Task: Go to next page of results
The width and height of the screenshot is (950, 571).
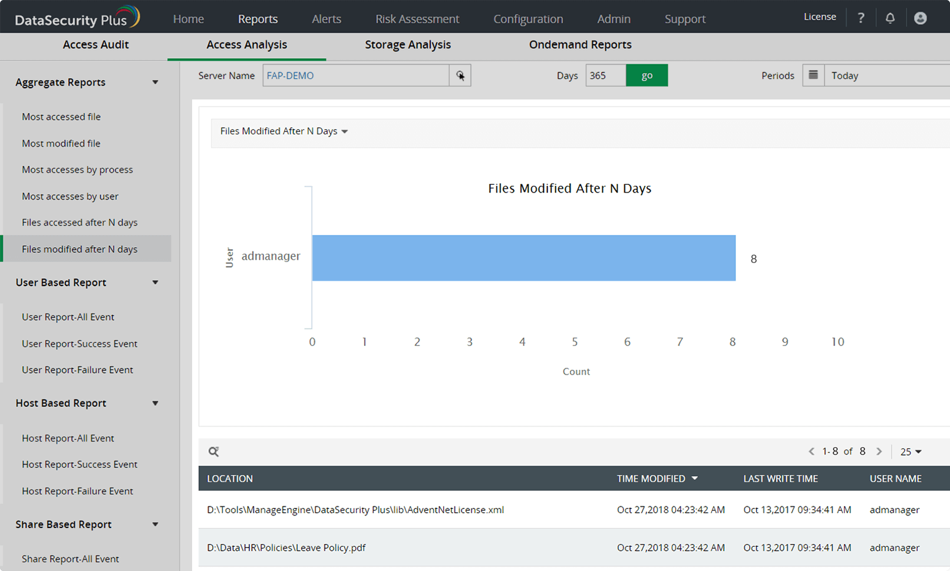Action: click(879, 452)
